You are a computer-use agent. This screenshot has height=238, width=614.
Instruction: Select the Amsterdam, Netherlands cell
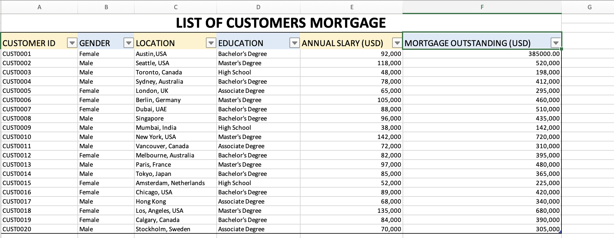tap(170, 183)
